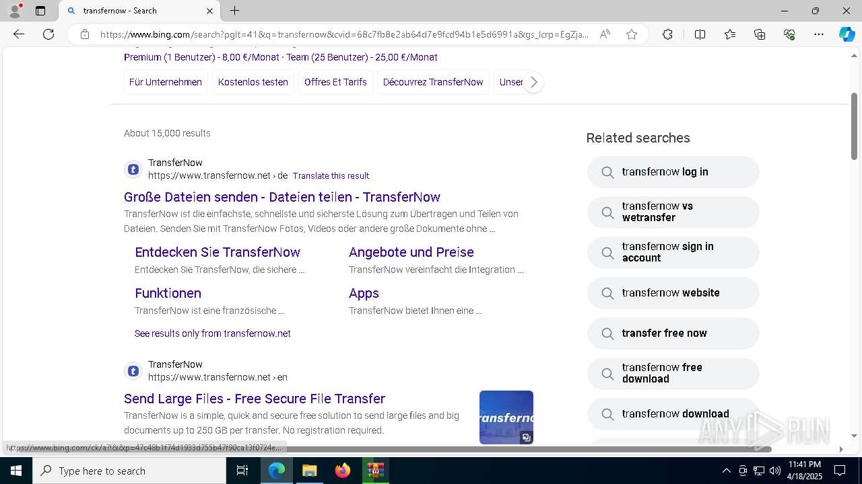This screenshot has height=484, width=862.
Task: Search related: transfernow free download
Action: 673,374
